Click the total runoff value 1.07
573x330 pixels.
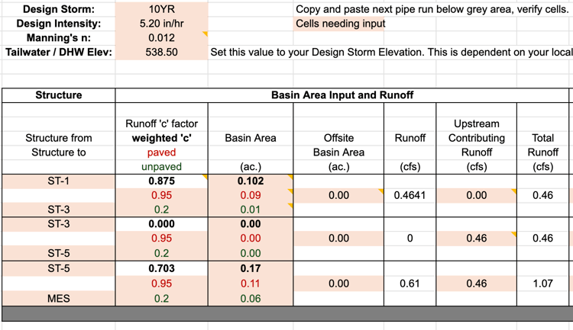[x=542, y=284]
